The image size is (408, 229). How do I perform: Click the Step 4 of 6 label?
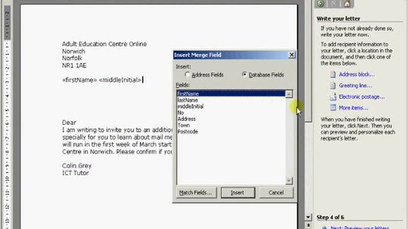tap(330, 218)
